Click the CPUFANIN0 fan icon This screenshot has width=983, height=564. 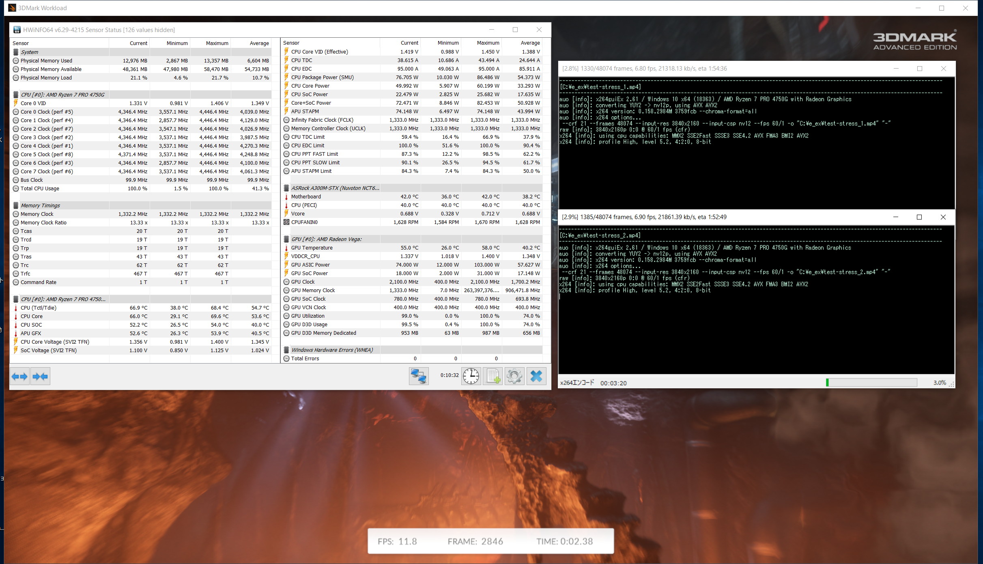(286, 222)
